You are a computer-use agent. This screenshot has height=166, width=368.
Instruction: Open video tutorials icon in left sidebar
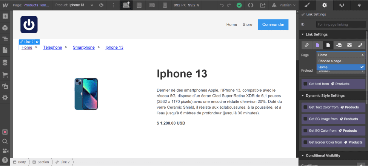coord(5,151)
